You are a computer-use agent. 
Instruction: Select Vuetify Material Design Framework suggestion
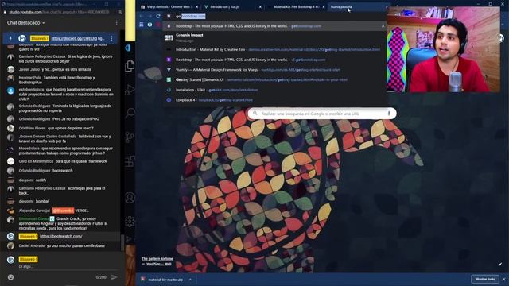274,70
